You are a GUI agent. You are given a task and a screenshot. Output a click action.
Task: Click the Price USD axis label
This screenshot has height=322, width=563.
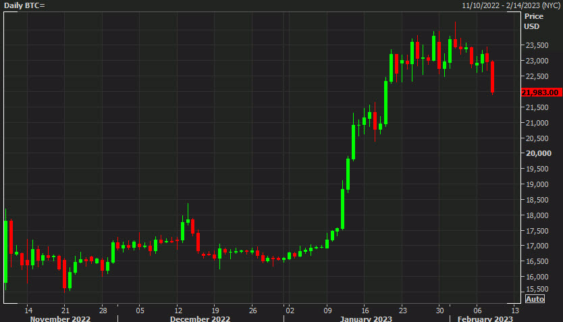coord(533,21)
